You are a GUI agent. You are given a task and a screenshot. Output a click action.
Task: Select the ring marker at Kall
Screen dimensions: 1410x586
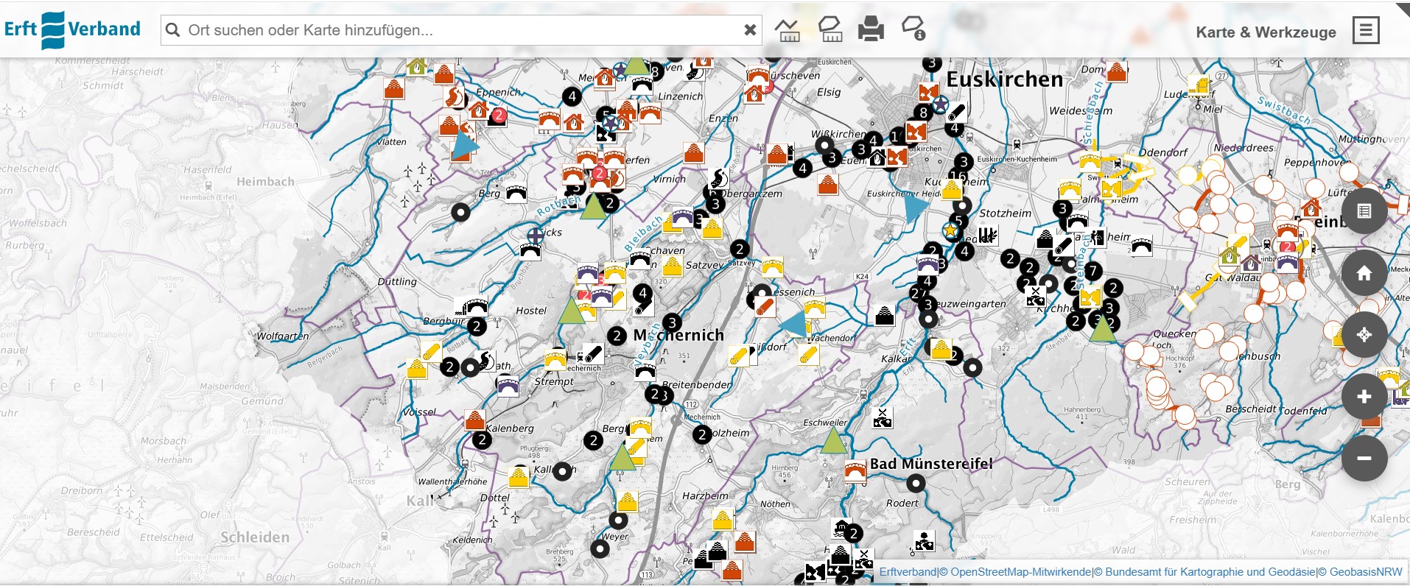[x=563, y=471]
